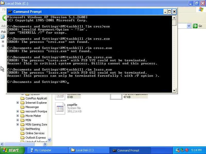
Task: Expand the MSN folder node
Action: (x=18, y=120)
